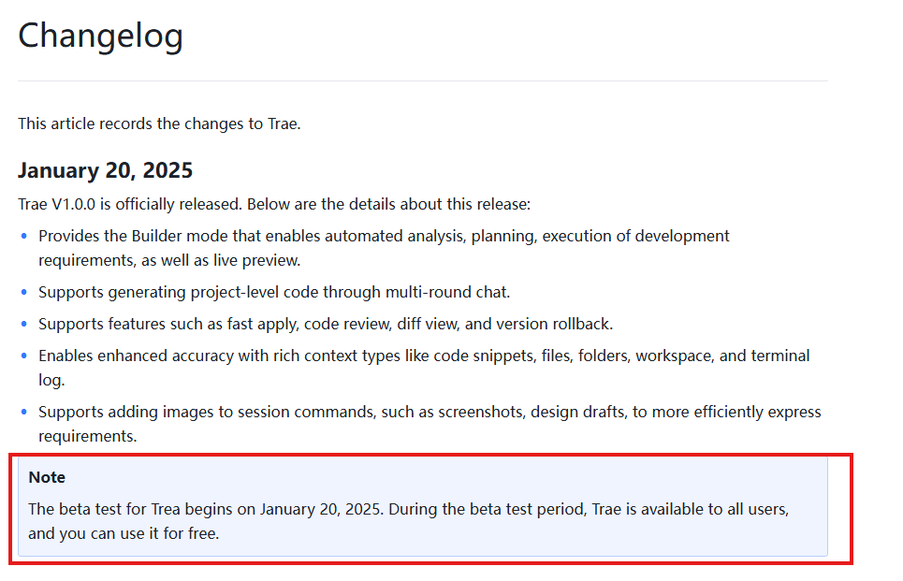Click the word 'log.' on the wrapped bullet line
The image size is (903, 581).
(x=51, y=381)
